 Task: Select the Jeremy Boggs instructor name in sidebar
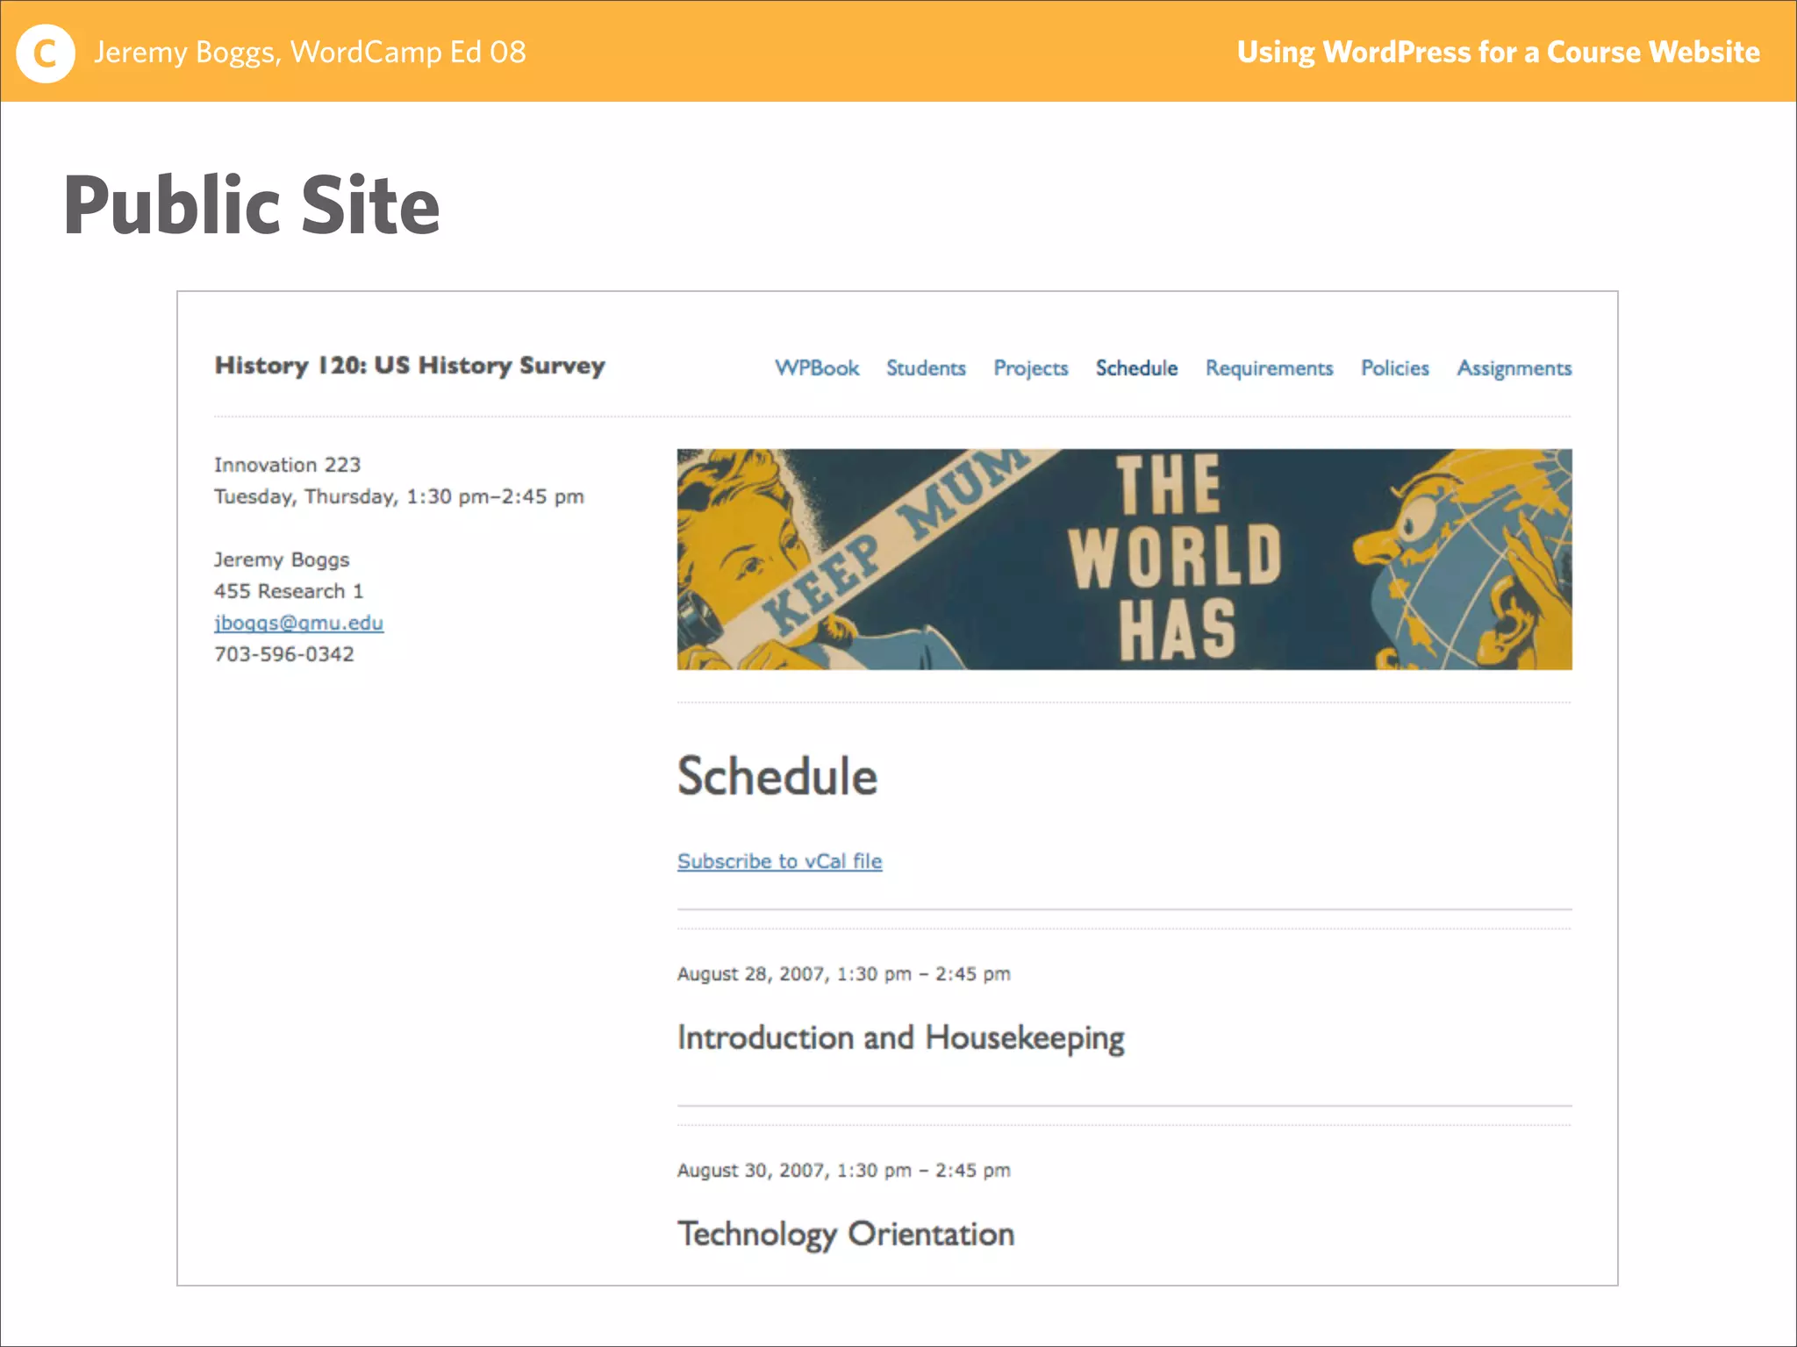[x=282, y=559]
